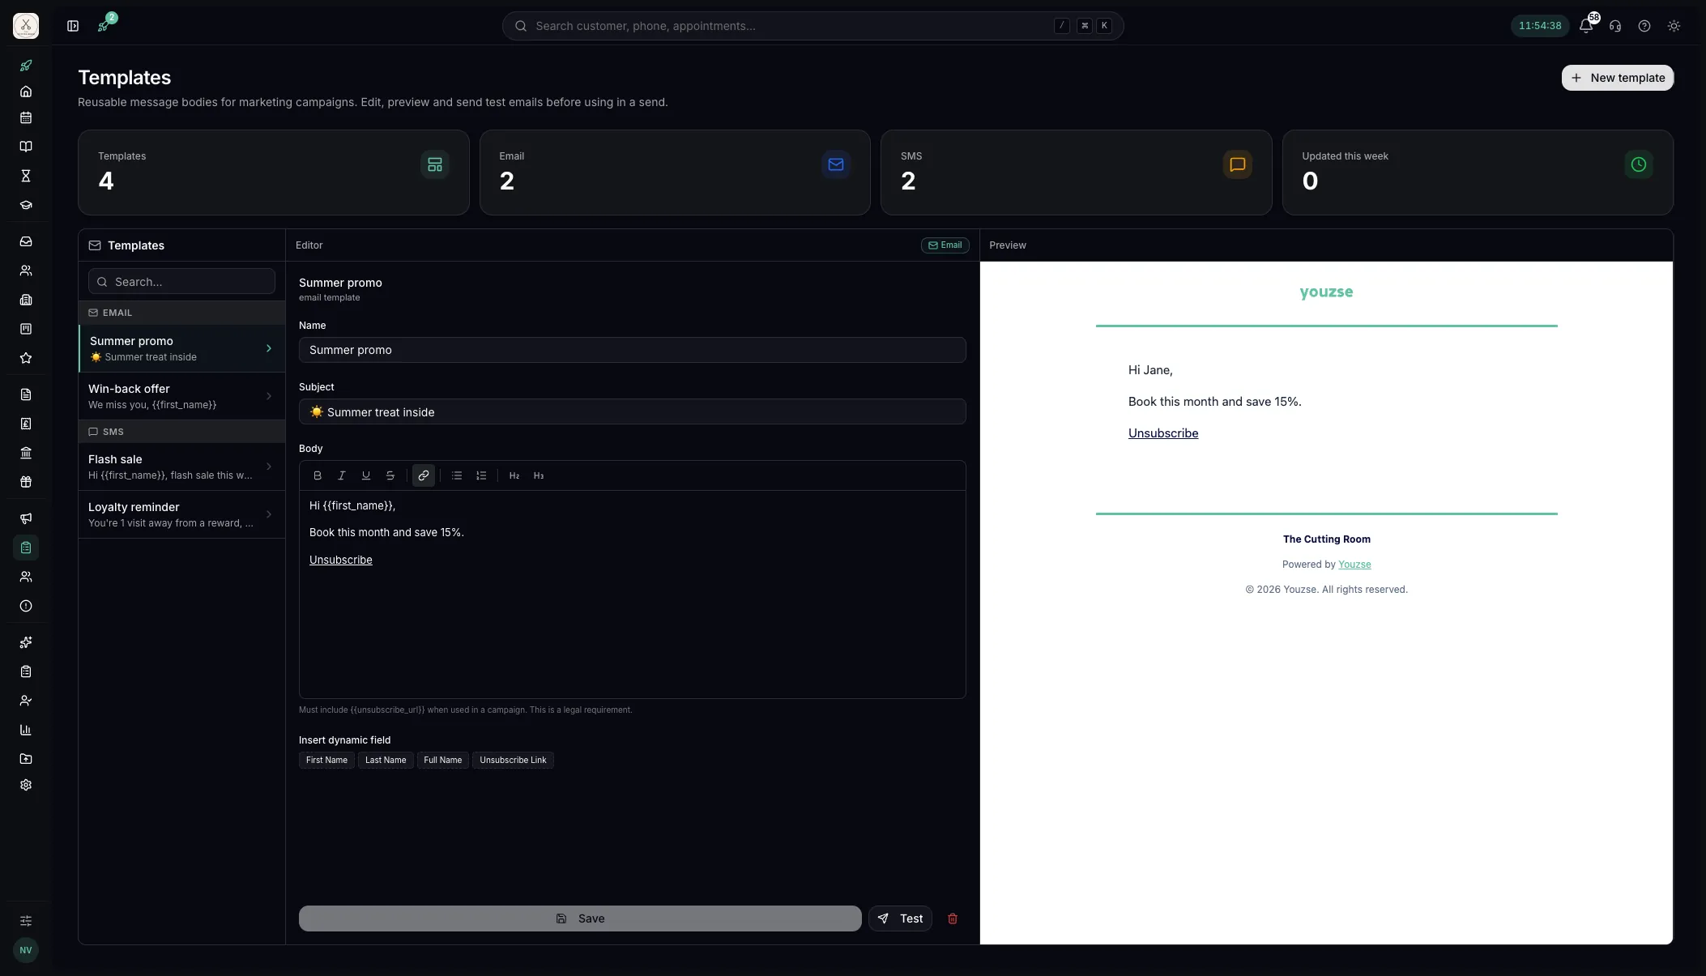Delete template with the red trash icon
Viewport: 1706px width, 976px height.
(x=953, y=918)
